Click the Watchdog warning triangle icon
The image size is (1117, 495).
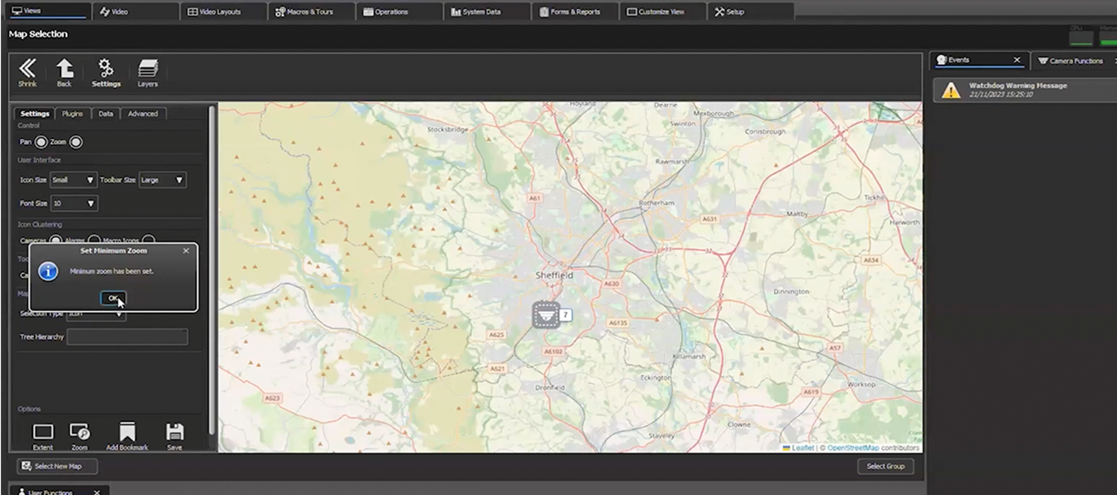coord(951,90)
